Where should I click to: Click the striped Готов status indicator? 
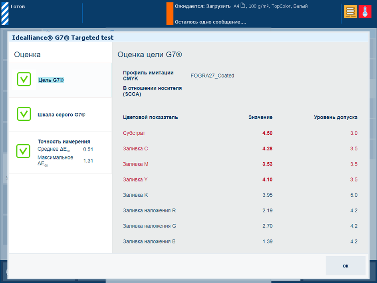(x=5, y=14)
